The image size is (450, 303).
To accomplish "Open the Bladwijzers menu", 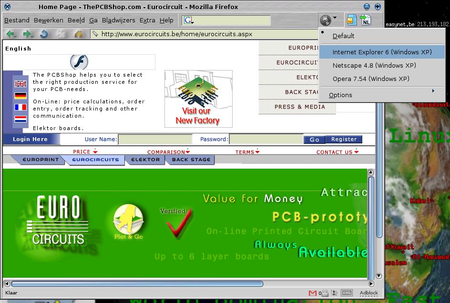I will pos(118,20).
